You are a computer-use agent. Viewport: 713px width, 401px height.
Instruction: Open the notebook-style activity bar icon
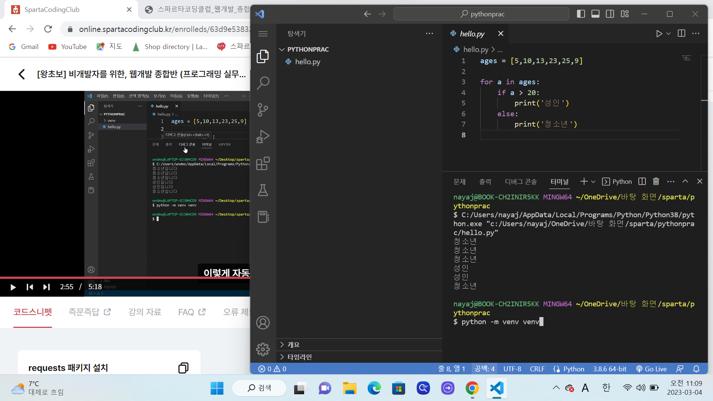pyautogui.click(x=263, y=217)
